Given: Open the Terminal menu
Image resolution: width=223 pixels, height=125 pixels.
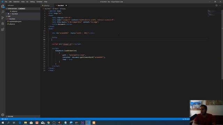Looking at the screenshot, I should 39,2.
